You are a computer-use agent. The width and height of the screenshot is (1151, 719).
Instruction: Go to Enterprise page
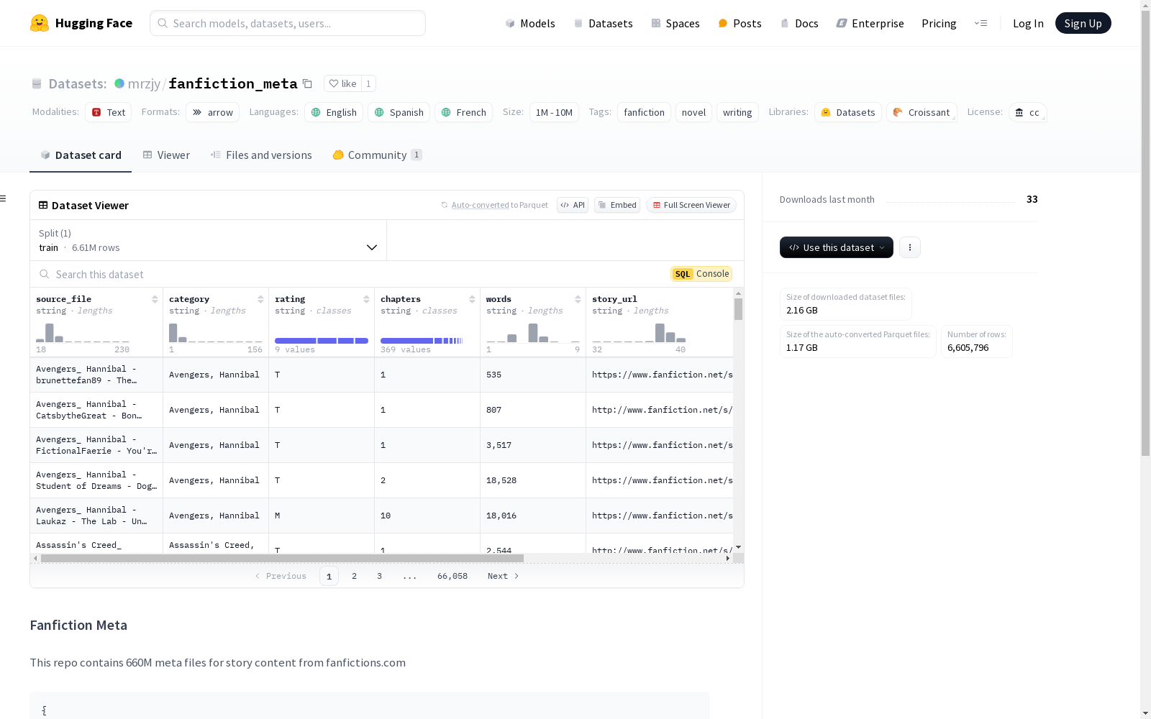tap(870, 23)
